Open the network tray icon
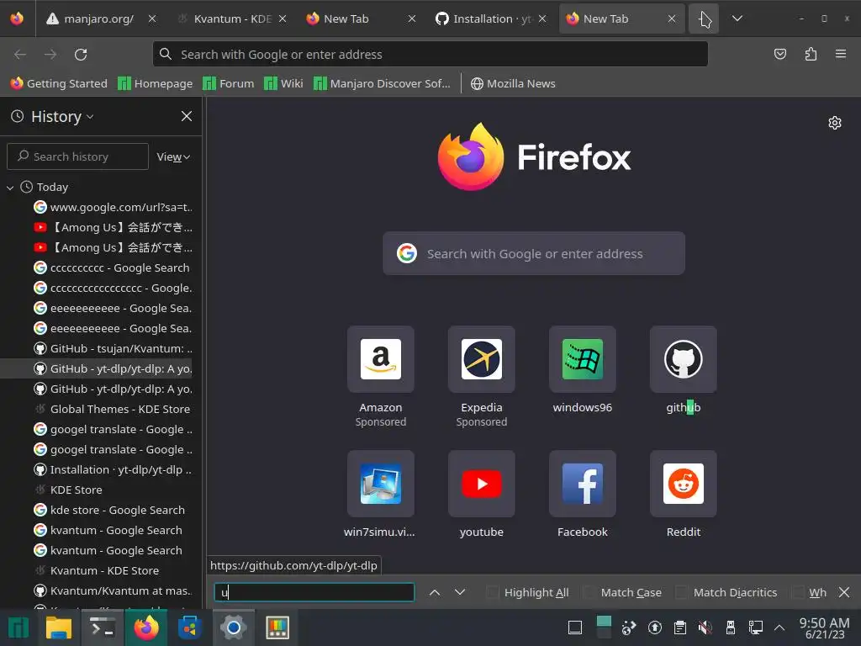Image resolution: width=861 pixels, height=646 pixels. (x=756, y=627)
